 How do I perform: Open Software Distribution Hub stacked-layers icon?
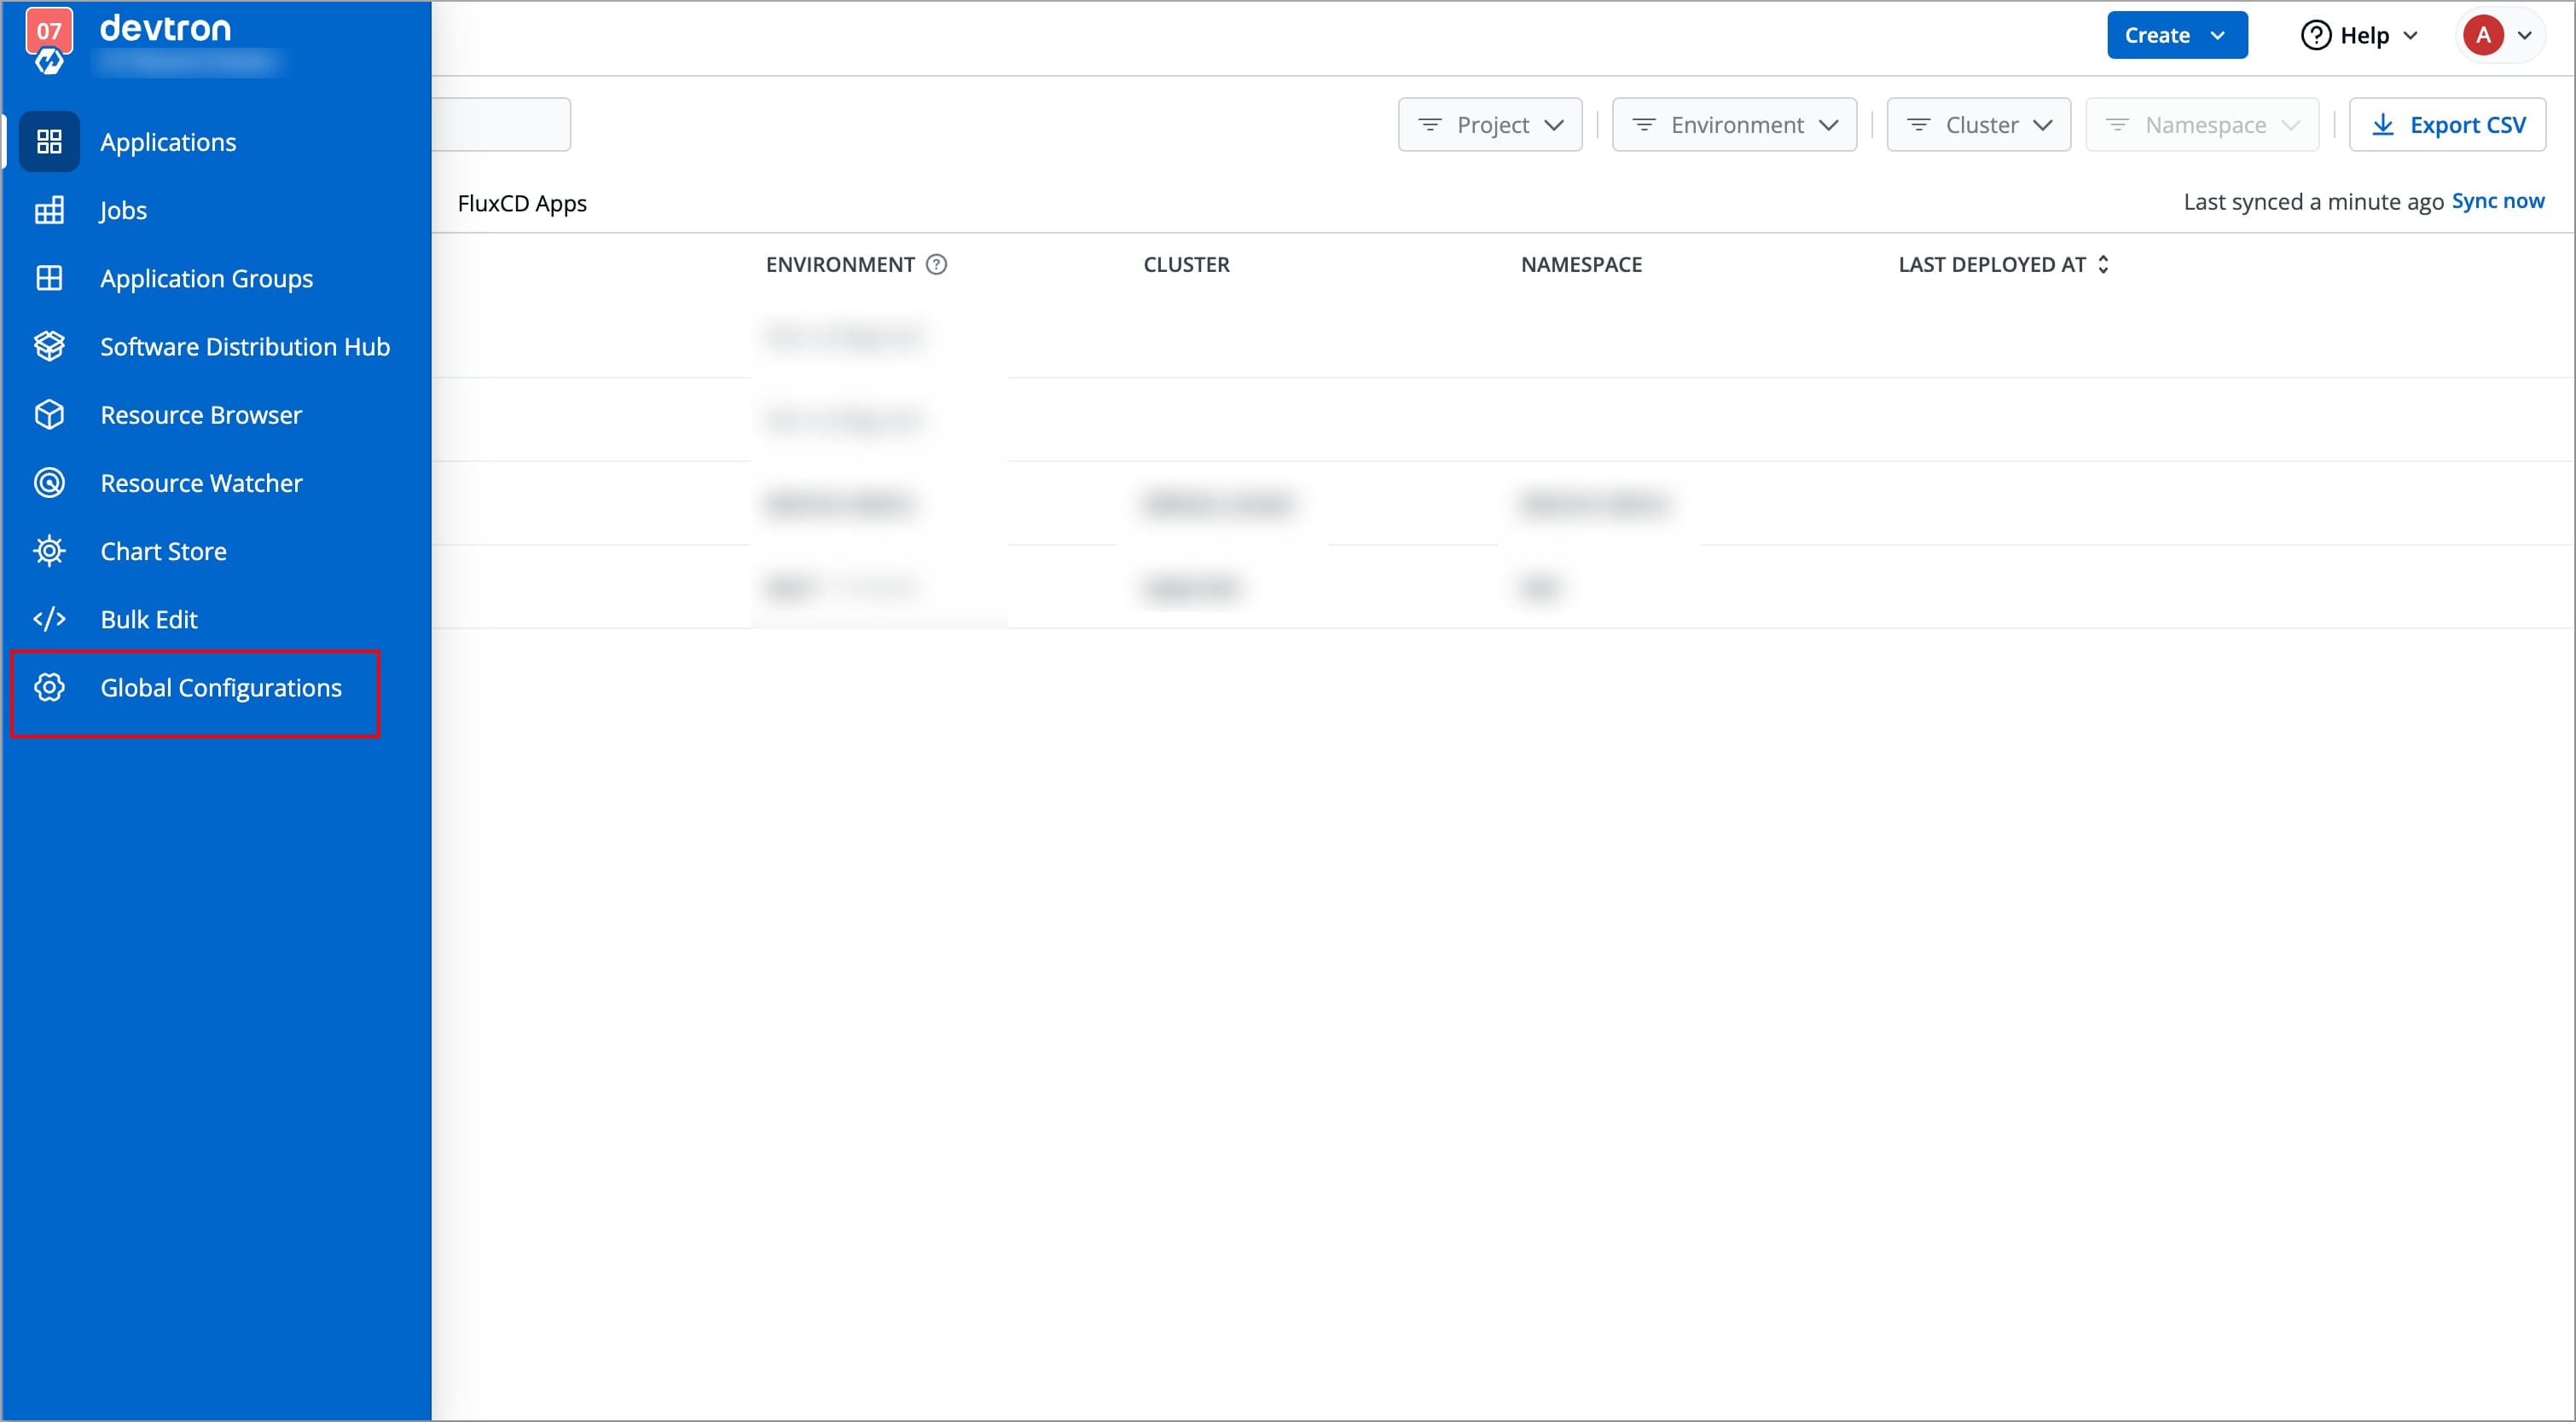pyautogui.click(x=49, y=346)
